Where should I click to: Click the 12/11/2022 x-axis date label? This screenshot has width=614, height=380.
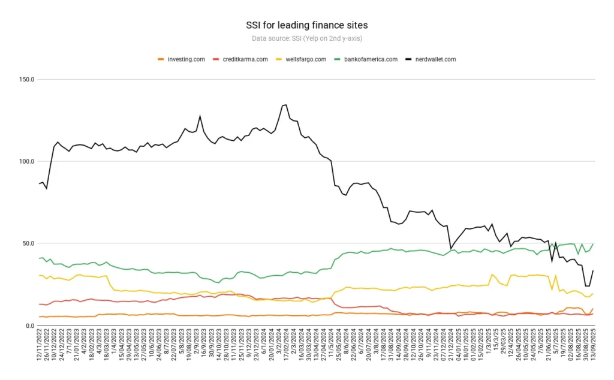tap(39, 345)
